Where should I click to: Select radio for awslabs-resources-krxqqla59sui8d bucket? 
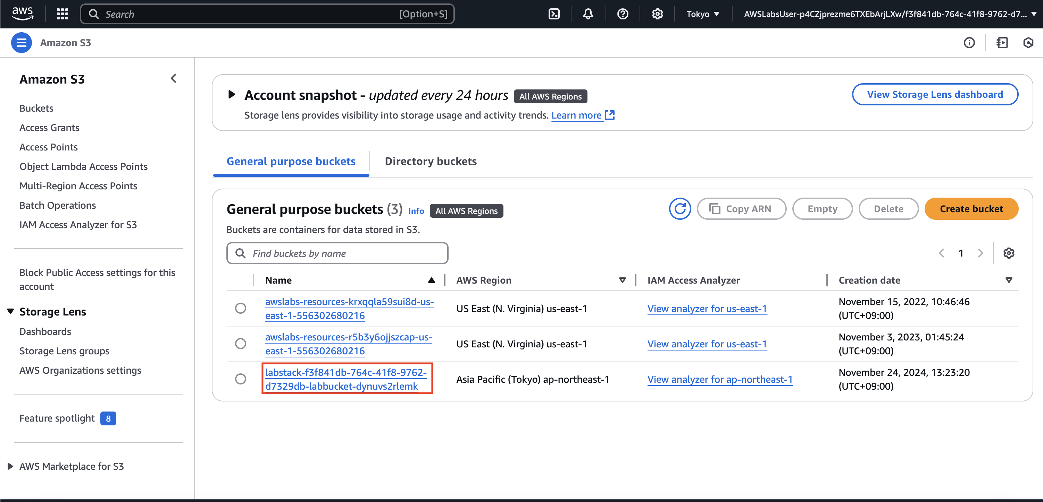[x=241, y=309]
